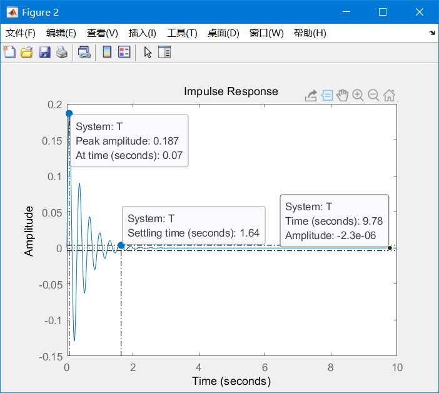439x393 pixels.
Task: Click the MATLAB logo in the title bar
Action: pyautogui.click(x=13, y=13)
